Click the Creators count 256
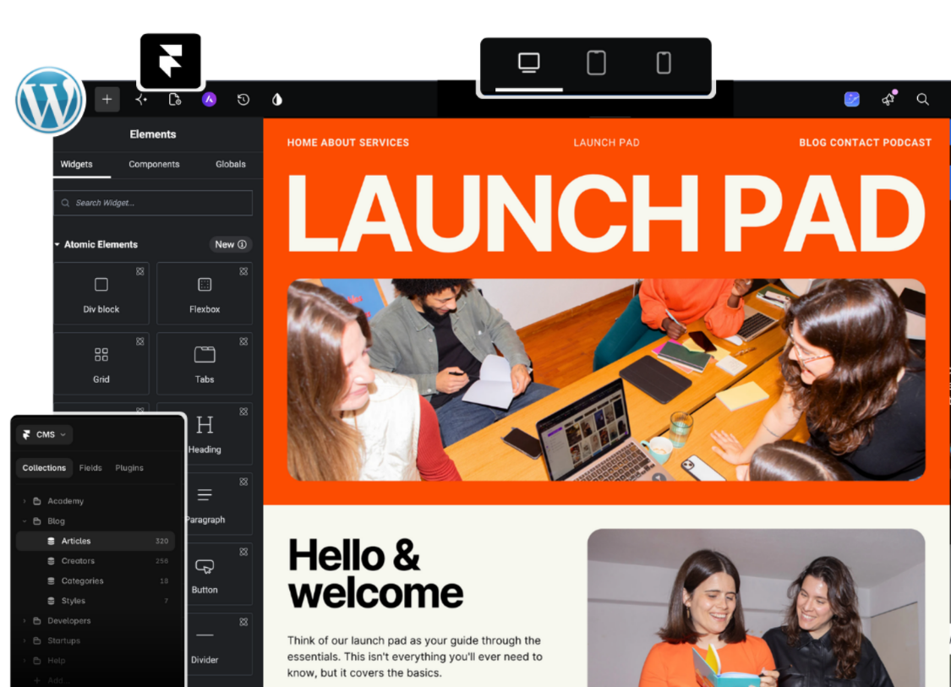The height and width of the screenshot is (687, 951). [x=161, y=561]
